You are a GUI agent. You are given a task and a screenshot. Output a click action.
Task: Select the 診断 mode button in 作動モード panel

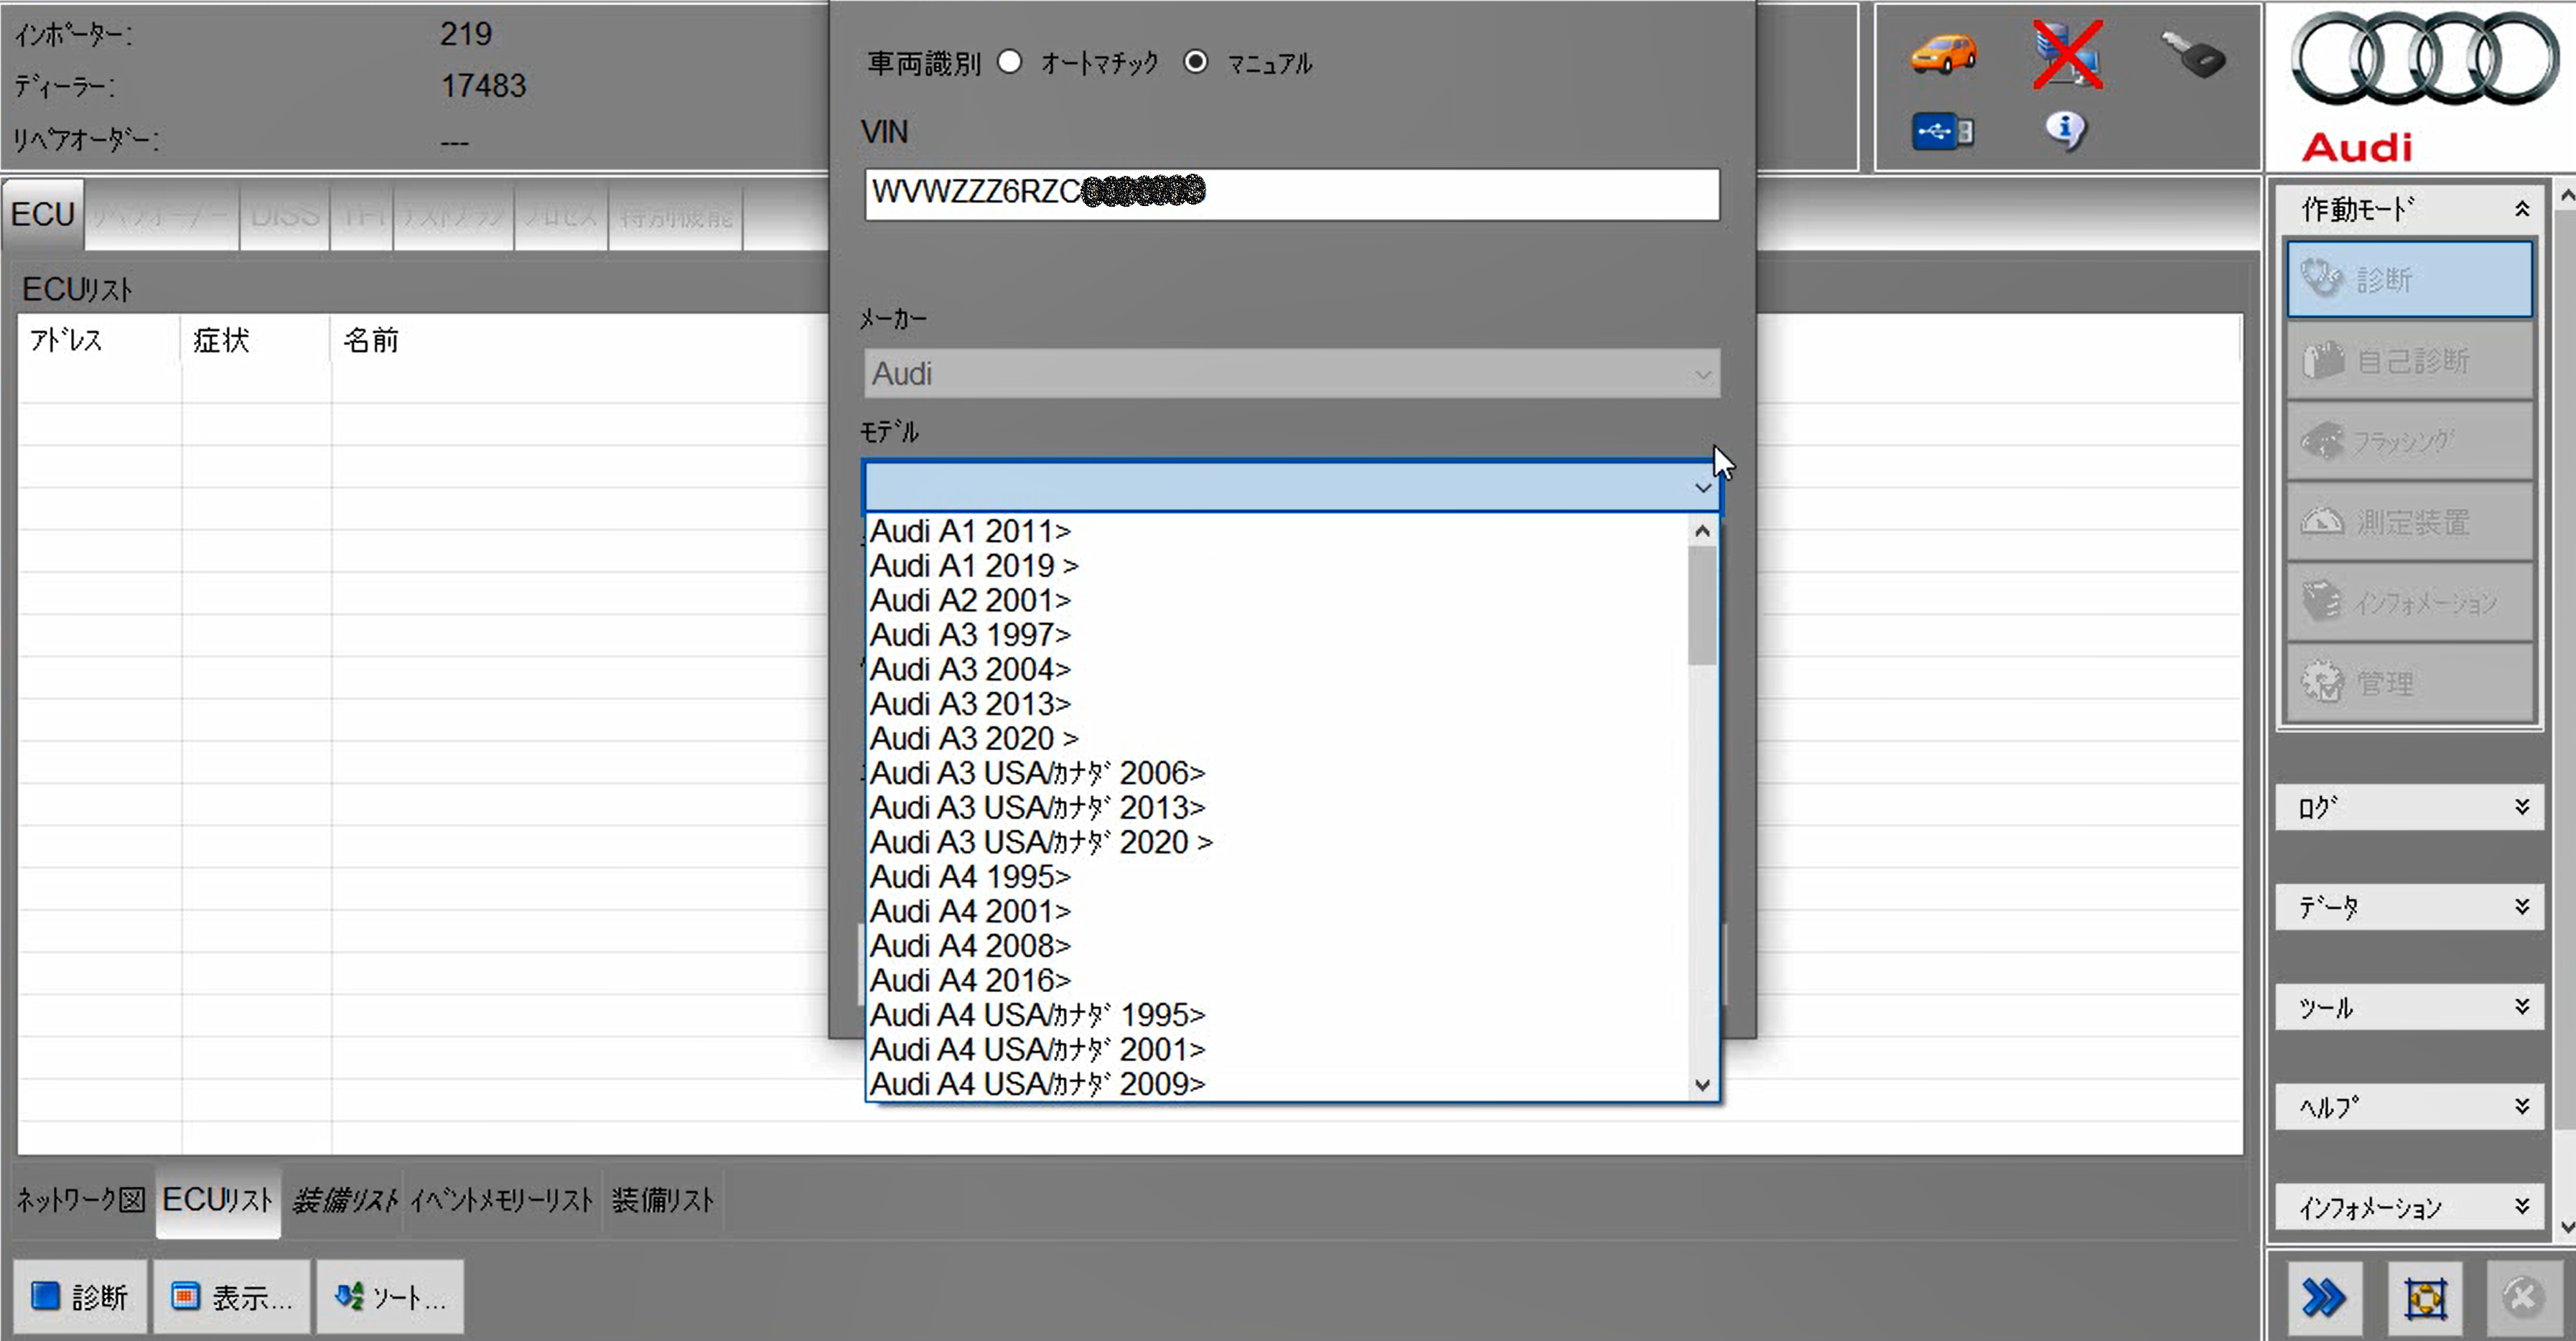(2409, 279)
